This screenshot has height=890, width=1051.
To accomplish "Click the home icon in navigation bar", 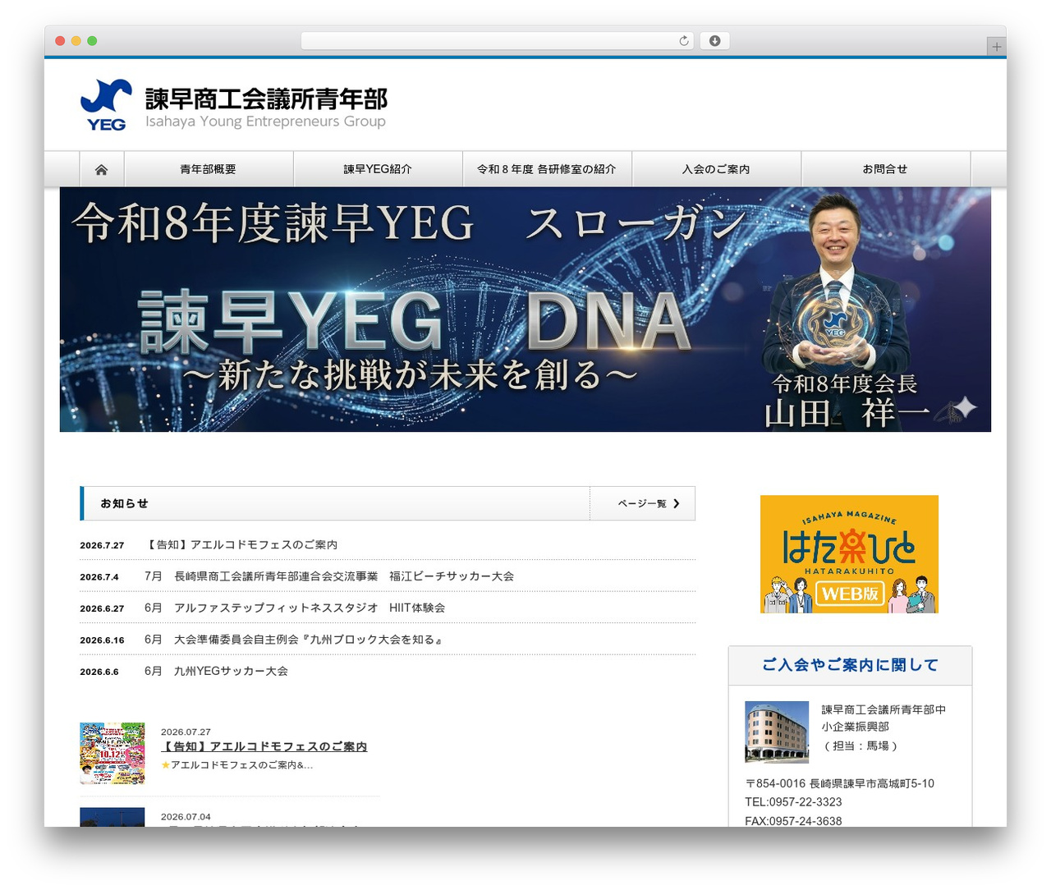I will click(x=102, y=169).
